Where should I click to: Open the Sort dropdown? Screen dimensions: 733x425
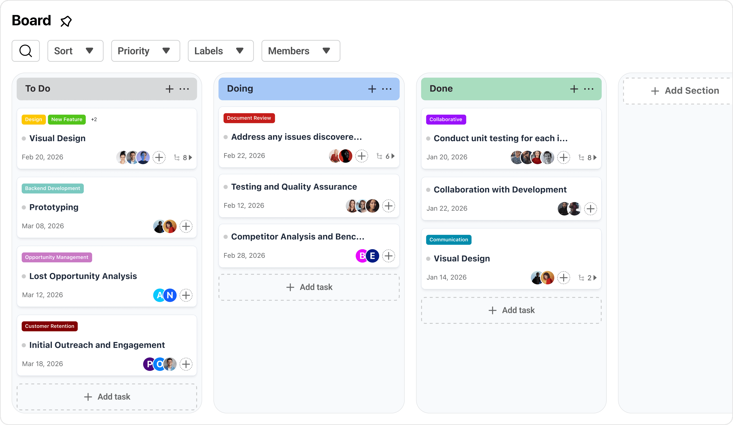click(x=75, y=51)
